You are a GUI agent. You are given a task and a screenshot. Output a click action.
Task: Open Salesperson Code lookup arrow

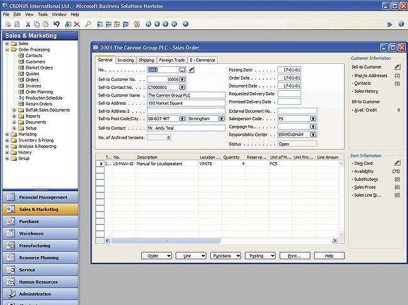tap(313, 118)
